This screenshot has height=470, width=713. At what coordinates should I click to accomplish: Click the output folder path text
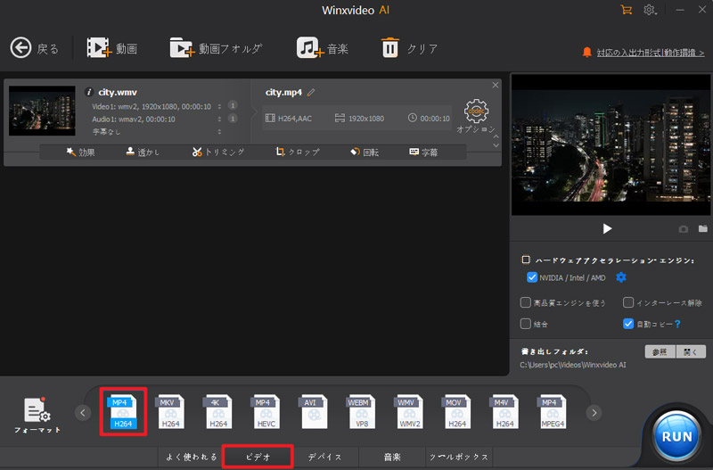pos(573,365)
